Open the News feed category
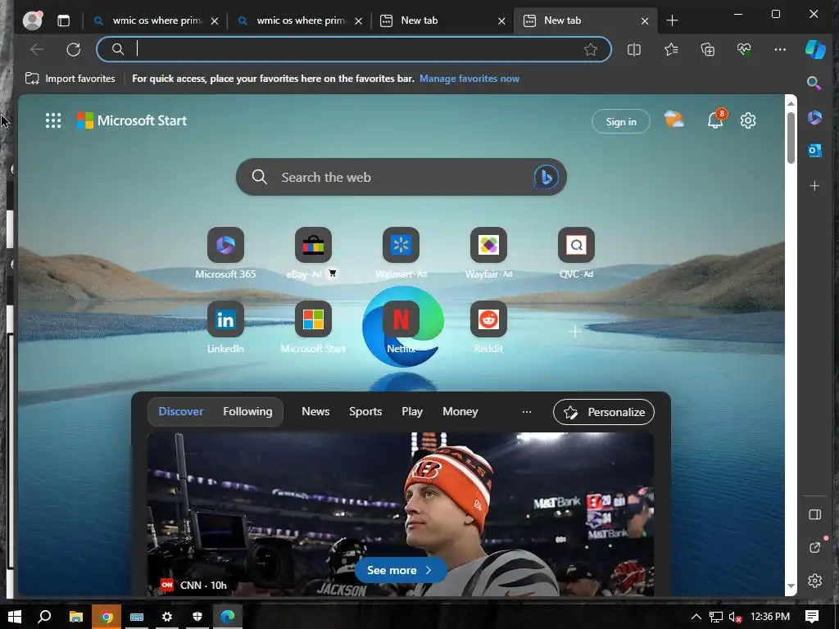839x629 pixels. [x=315, y=411]
